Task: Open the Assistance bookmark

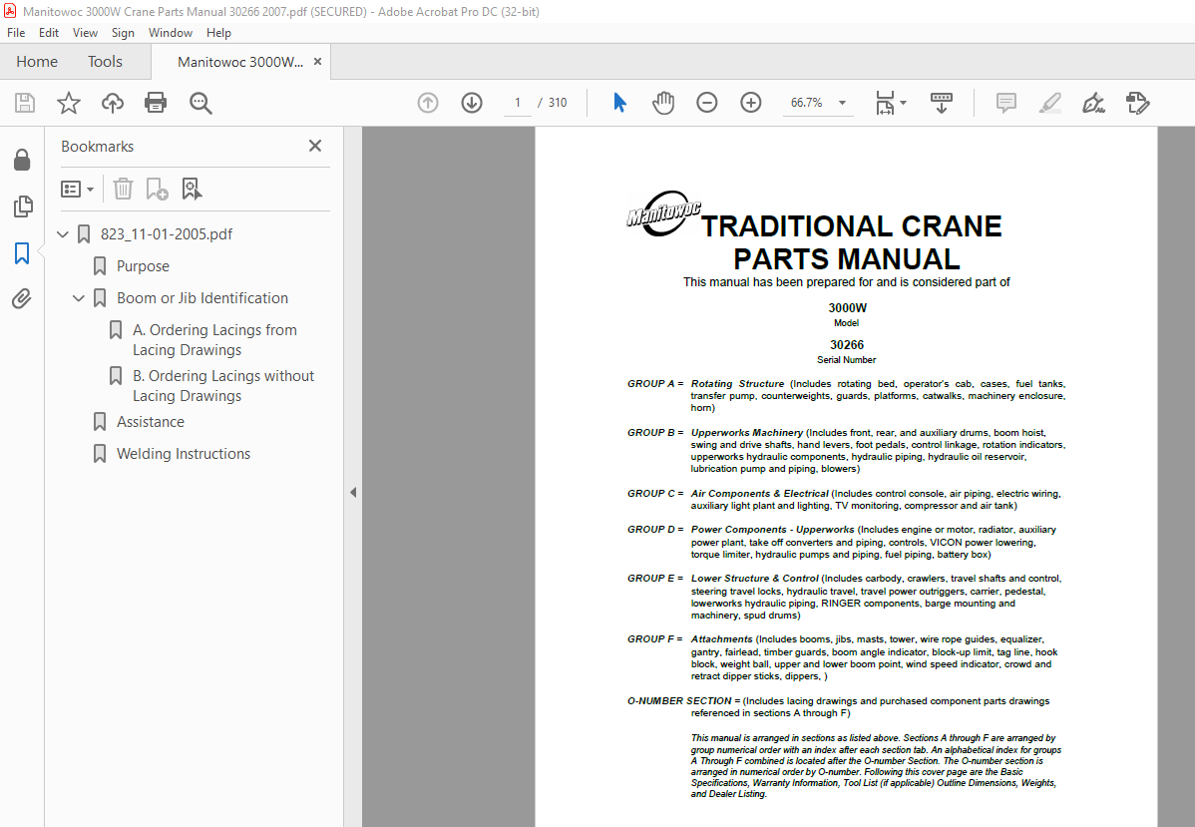Action: pyautogui.click(x=151, y=422)
